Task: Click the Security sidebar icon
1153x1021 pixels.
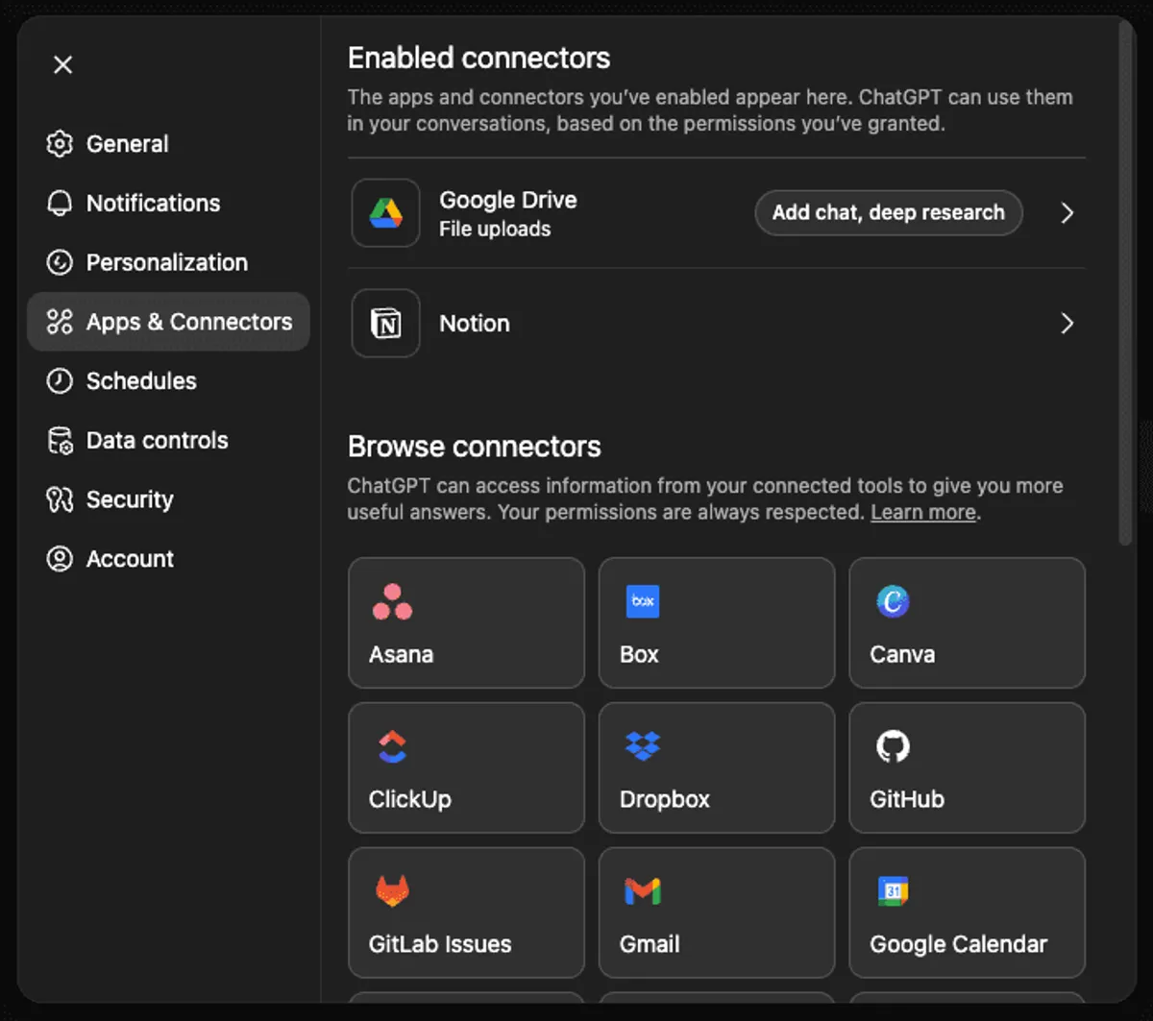Action: [60, 498]
